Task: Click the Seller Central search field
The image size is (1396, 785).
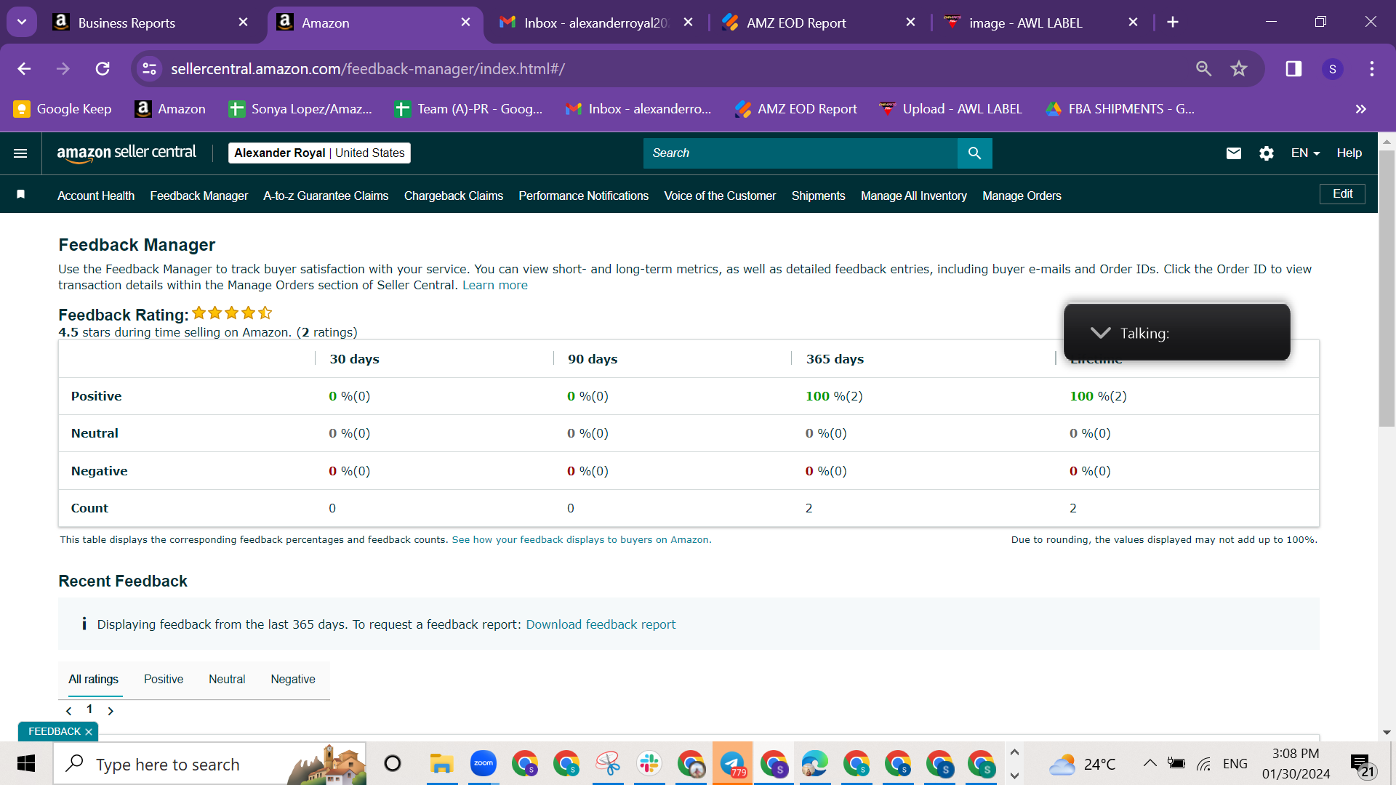Action: coord(800,153)
